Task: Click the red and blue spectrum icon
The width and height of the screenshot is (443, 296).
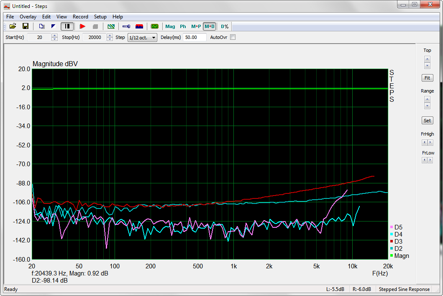Action: click(139, 26)
